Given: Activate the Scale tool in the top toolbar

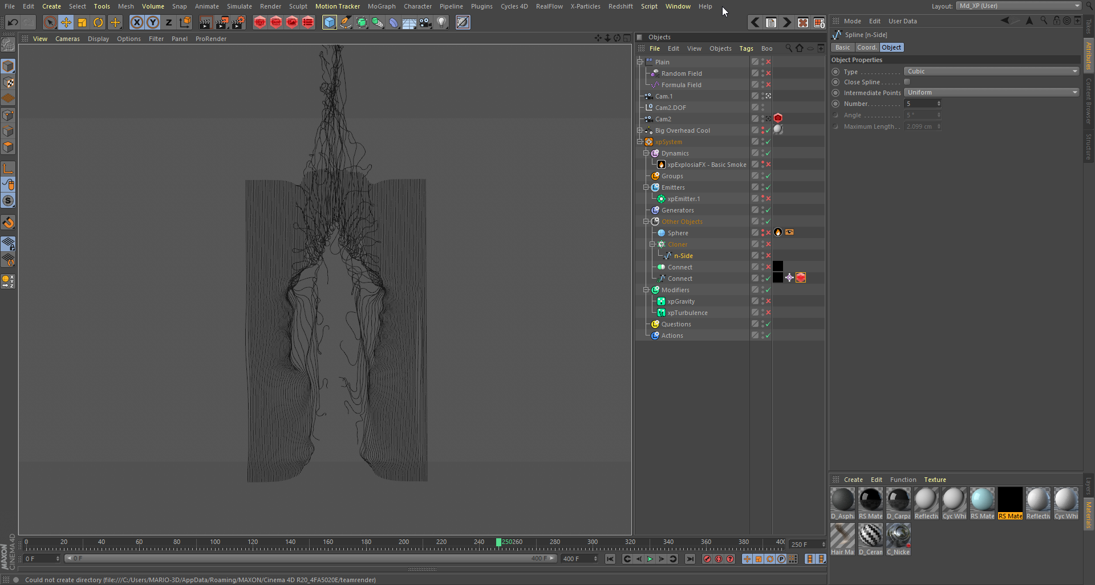Looking at the screenshot, I should tap(82, 22).
